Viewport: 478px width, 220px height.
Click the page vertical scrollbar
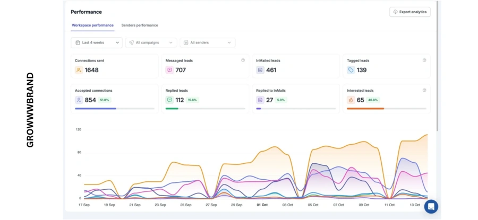tap(438, 65)
